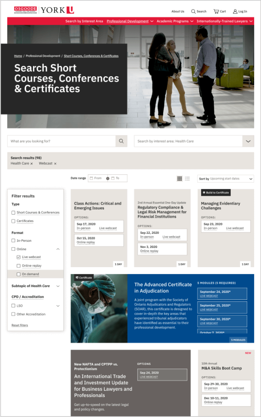This screenshot has height=417, width=261.
Task: Check Short Courses & Conferences type
Action: click(13, 213)
